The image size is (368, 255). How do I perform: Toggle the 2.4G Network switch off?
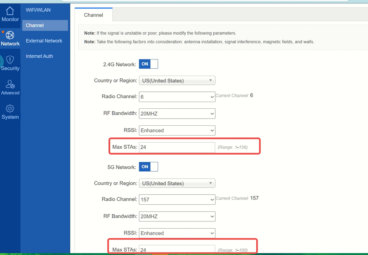148,64
